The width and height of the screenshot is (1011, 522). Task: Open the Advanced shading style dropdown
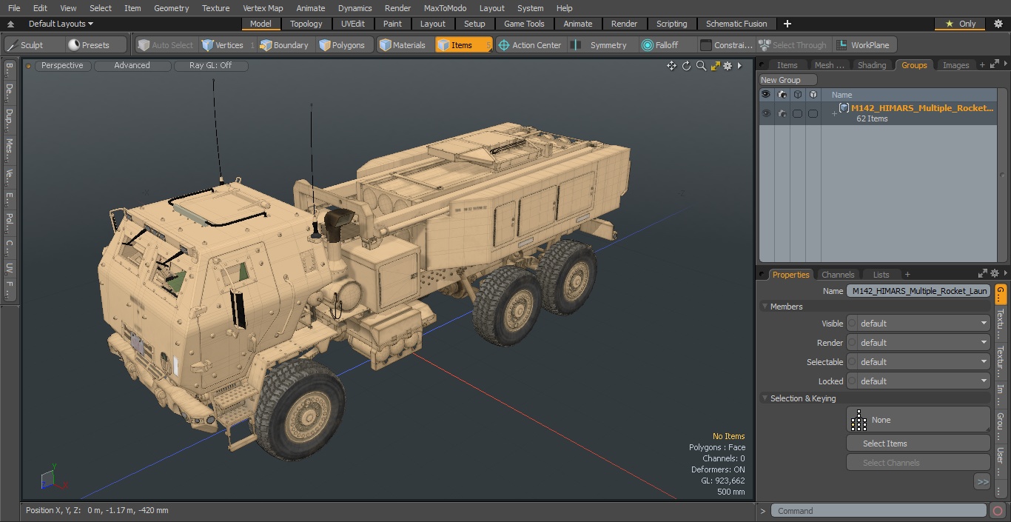pyautogui.click(x=132, y=66)
